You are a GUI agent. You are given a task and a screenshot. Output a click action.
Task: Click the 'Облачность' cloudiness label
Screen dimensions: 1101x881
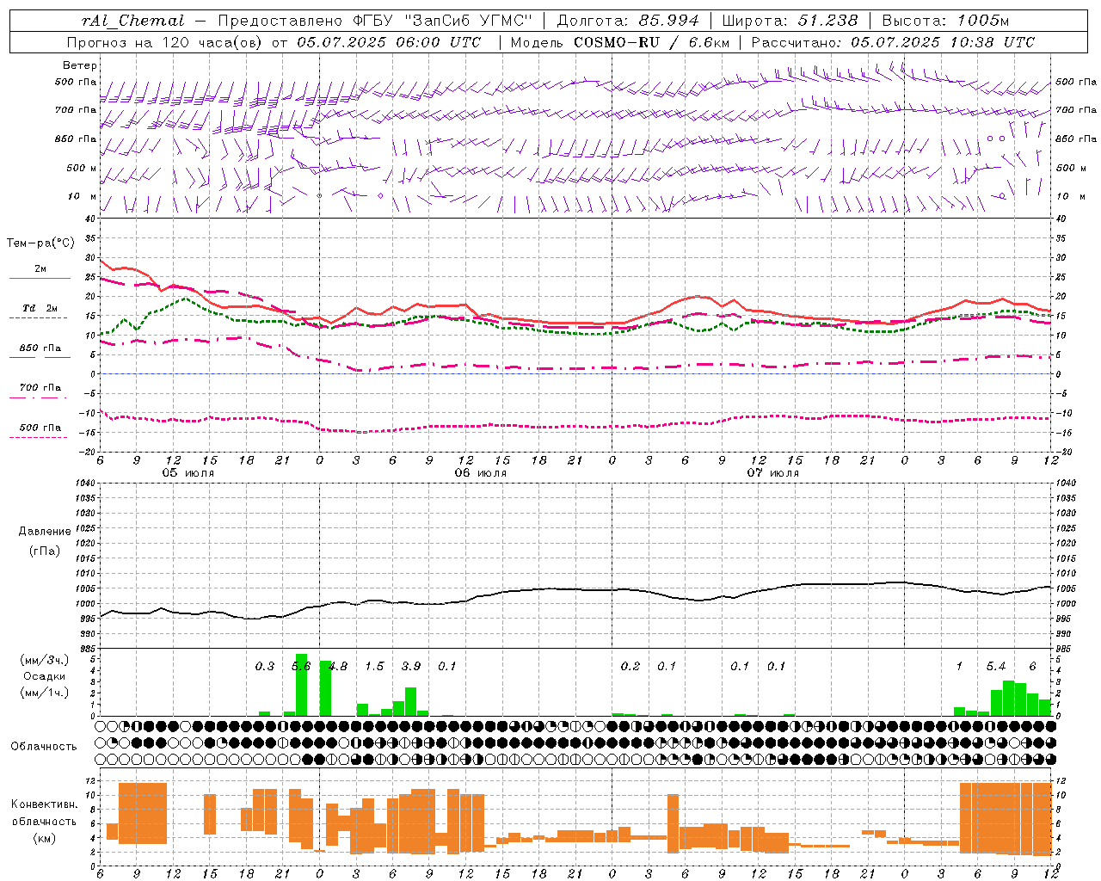click(x=44, y=747)
